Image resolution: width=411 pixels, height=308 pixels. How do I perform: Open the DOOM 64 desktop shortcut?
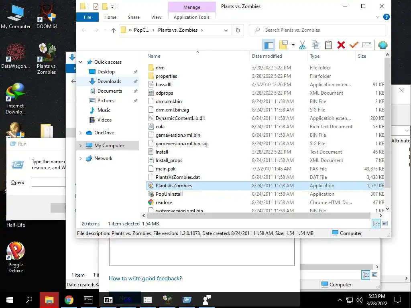click(x=47, y=17)
